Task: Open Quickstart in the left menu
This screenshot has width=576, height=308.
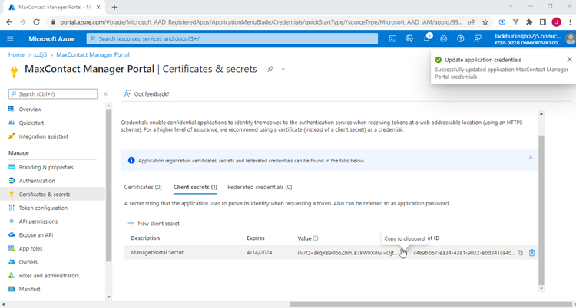Action: point(31,123)
